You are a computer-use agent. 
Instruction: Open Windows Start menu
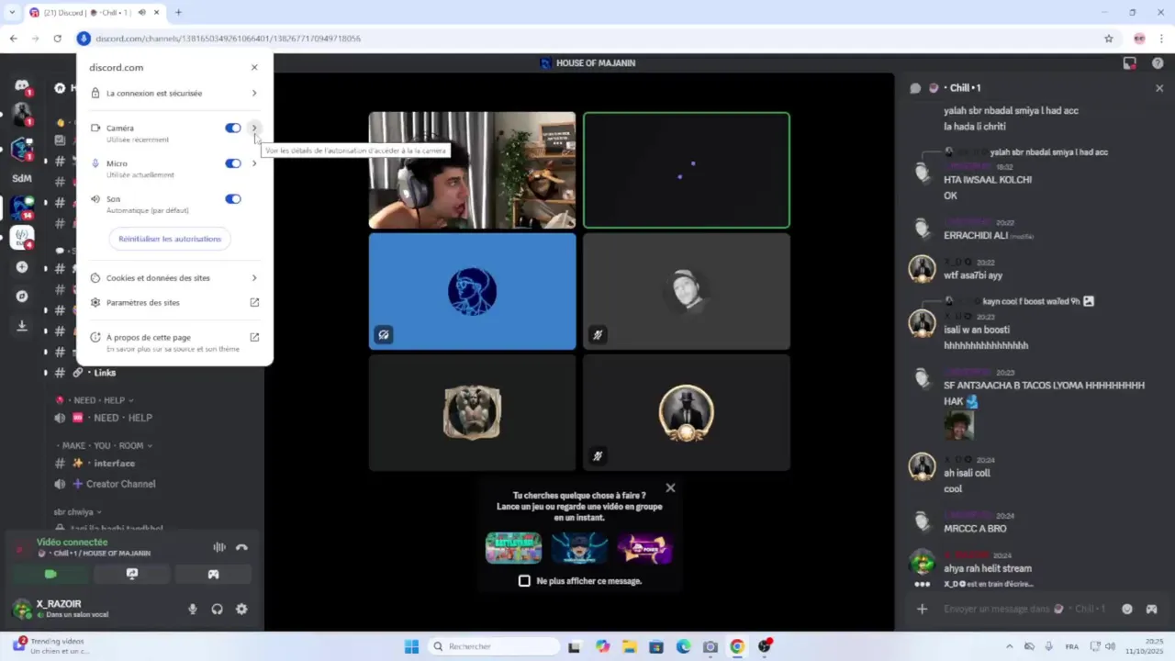411,646
